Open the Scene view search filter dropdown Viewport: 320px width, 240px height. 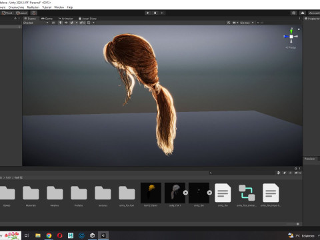click(x=258, y=23)
